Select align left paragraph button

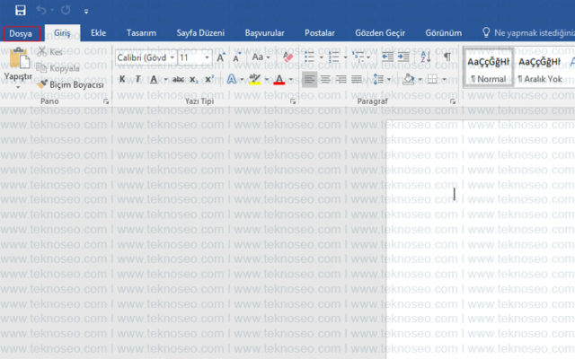(309, 79)
